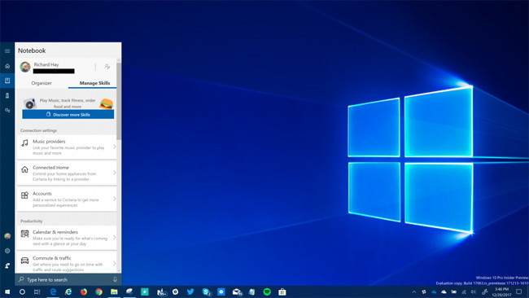Select the Notebook icon in the Cortana sidebar
This screenshot has height=298, width=529.
pyautogui.click(x=7, y=81)
